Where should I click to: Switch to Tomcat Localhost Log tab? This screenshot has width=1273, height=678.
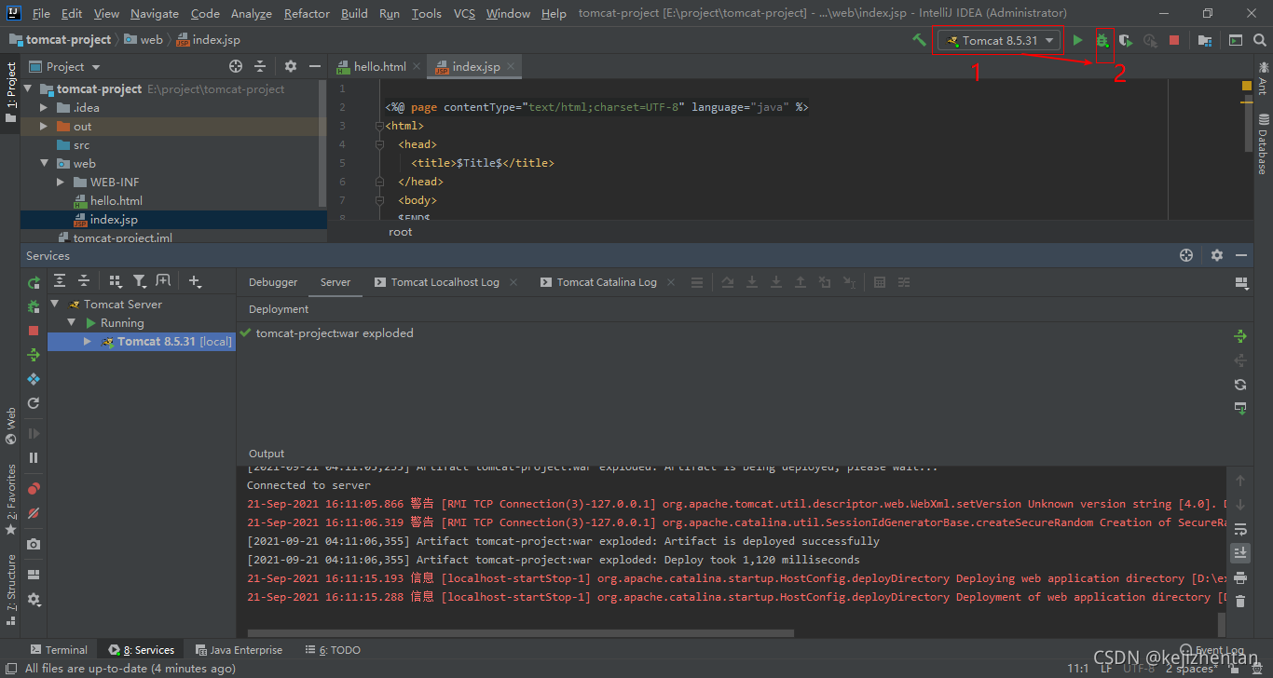(x=445, y=282)
